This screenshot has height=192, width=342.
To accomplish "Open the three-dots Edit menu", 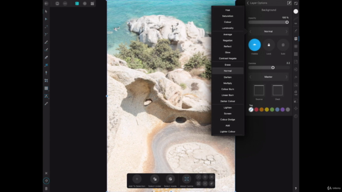I will 65,4.
